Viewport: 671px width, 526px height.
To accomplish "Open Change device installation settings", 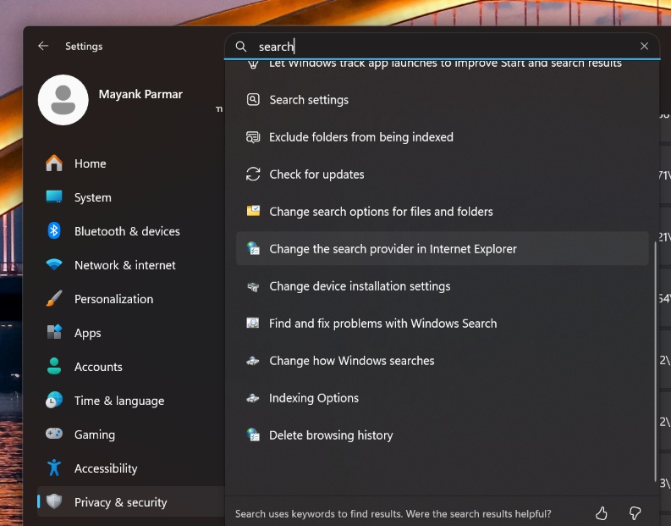I will tap(442, 286).
